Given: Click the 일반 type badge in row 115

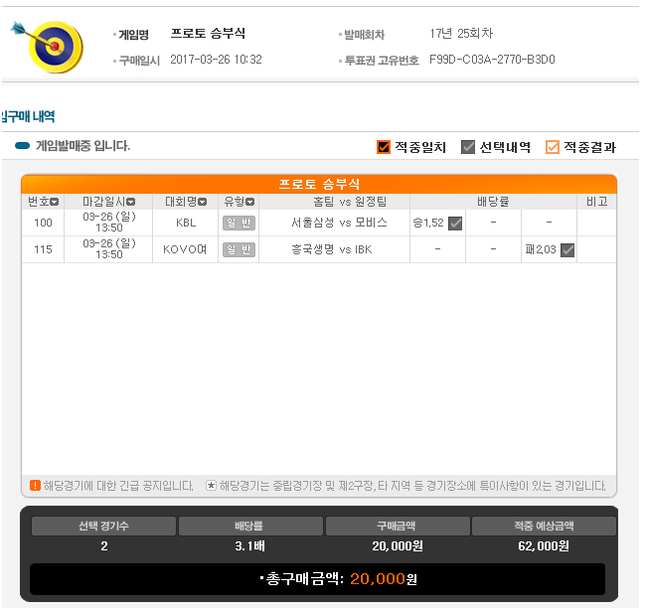Looking at the screenshot, I should click(x=239, y=249).
